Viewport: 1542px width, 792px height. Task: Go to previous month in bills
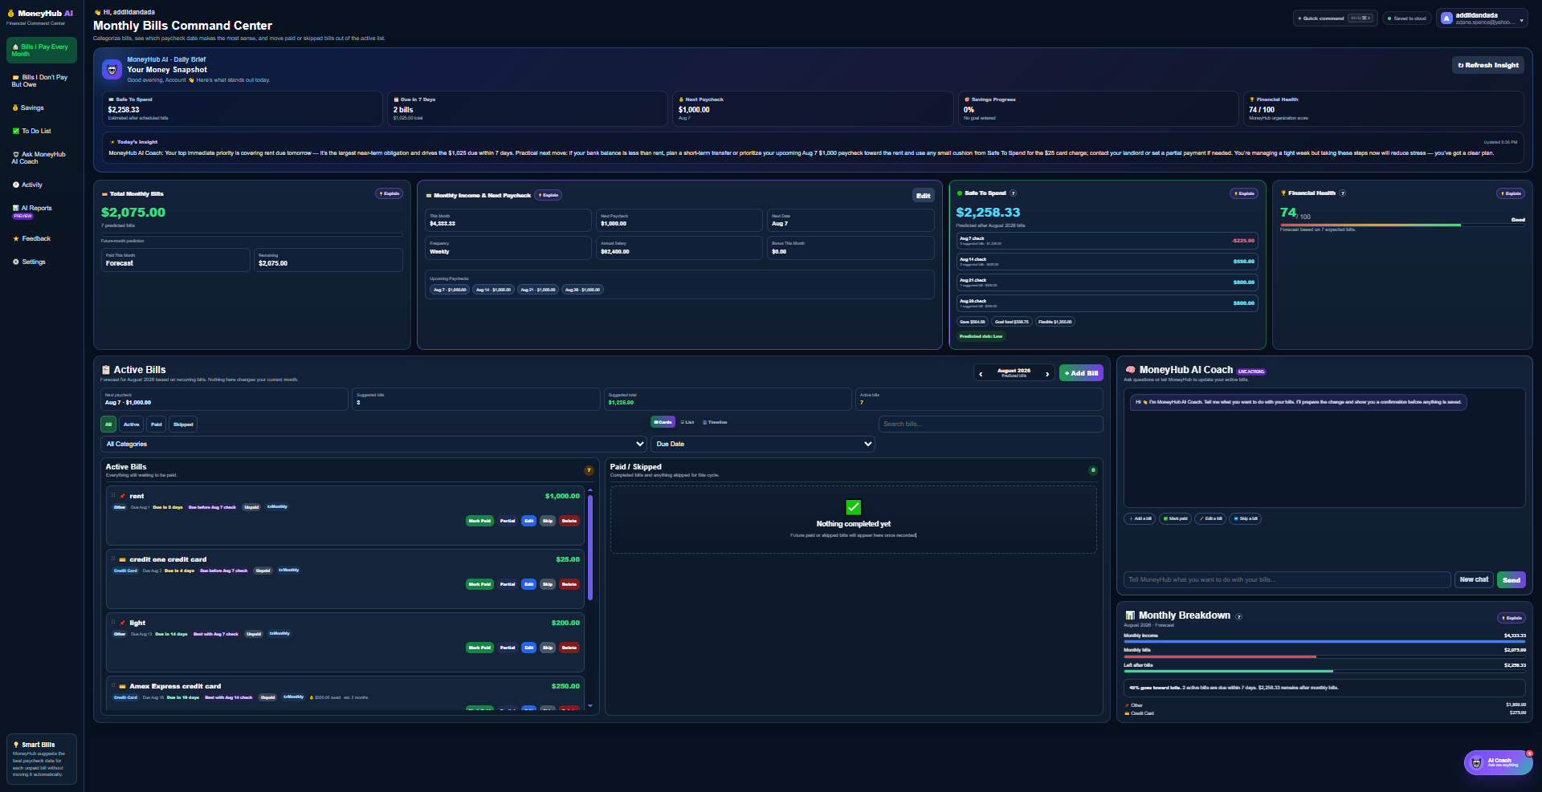pos(981,373)
